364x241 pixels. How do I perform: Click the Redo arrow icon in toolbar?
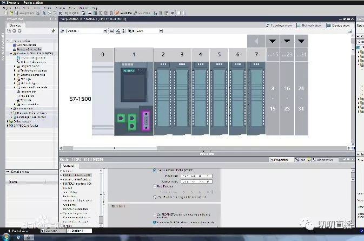tap(75, 13)
